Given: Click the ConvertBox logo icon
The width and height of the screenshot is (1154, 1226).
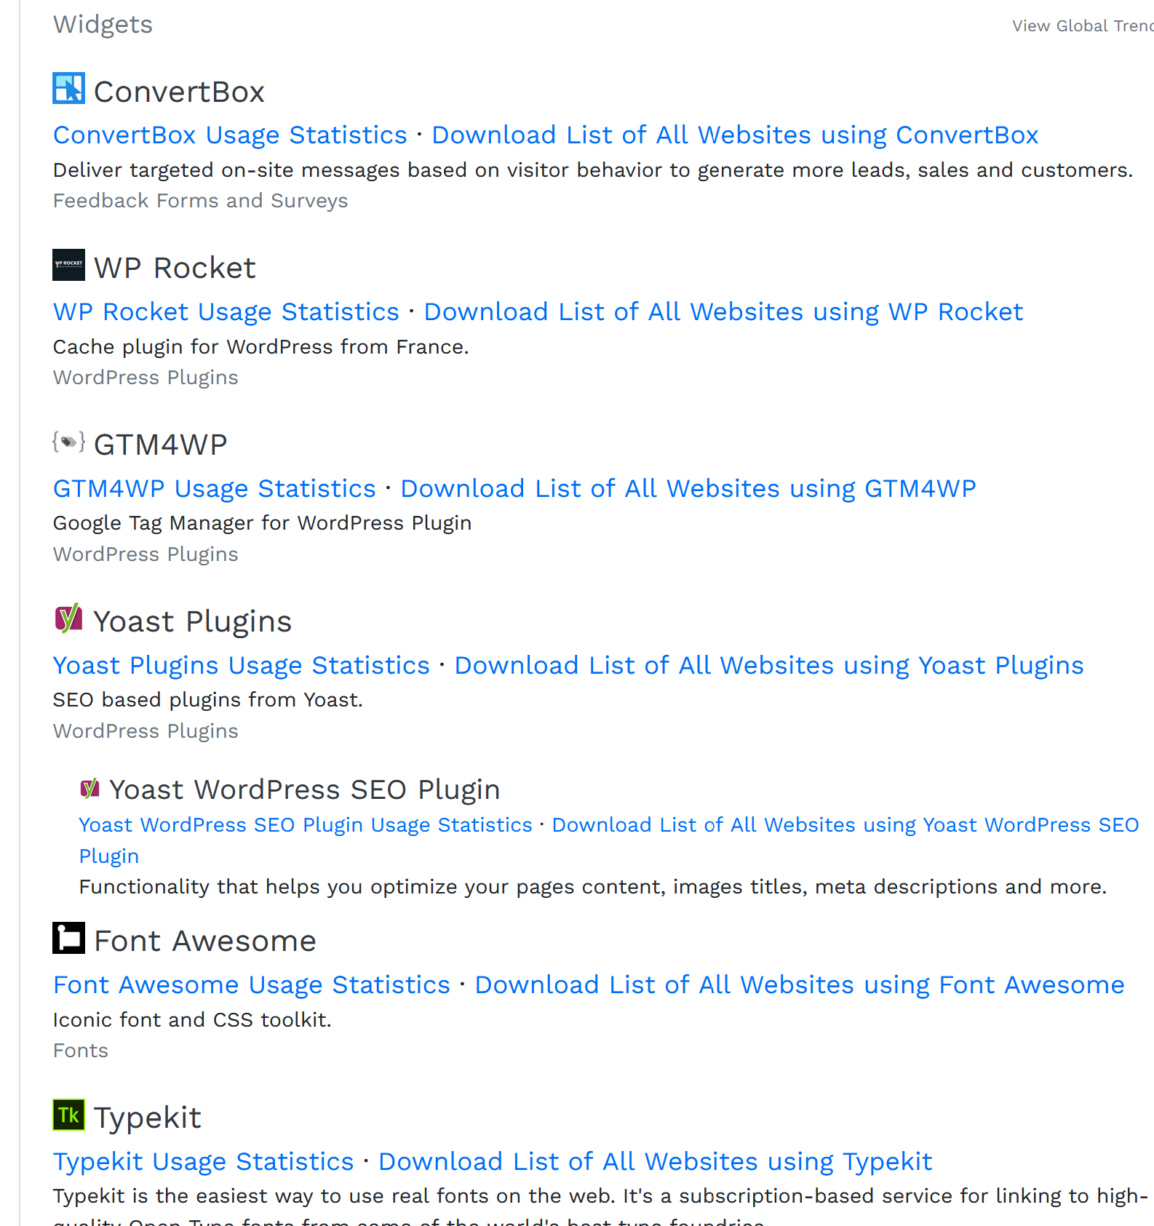Looking at the screenshot, I should [68, 89].
